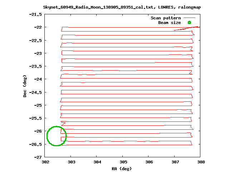Click the -27 tick label on Dec axis
Screen dimensions: 229x172
(x=38, y=157)
